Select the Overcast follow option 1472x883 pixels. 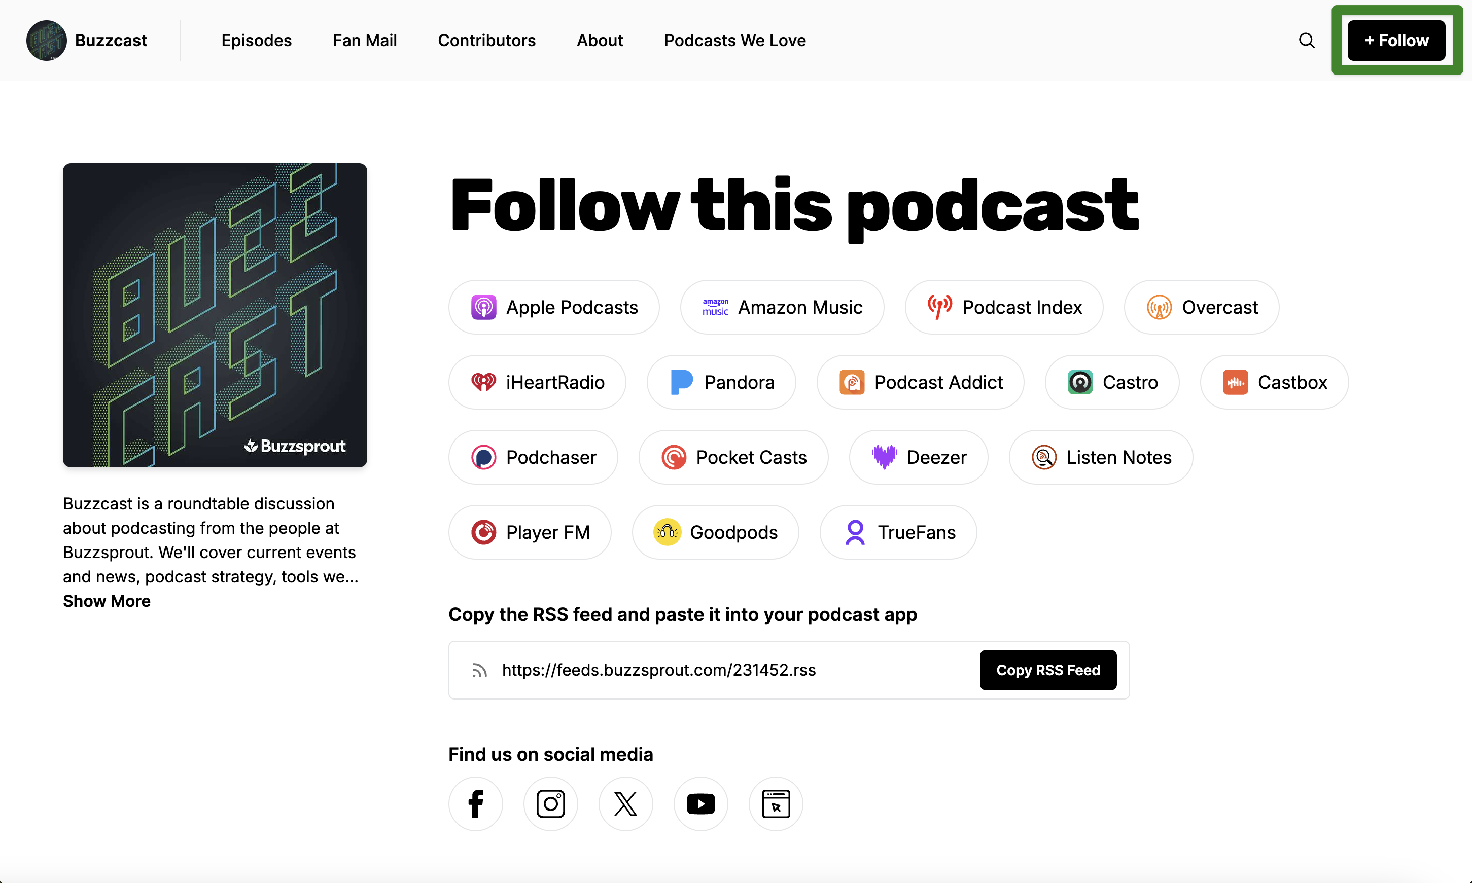tap(1201, 307)
